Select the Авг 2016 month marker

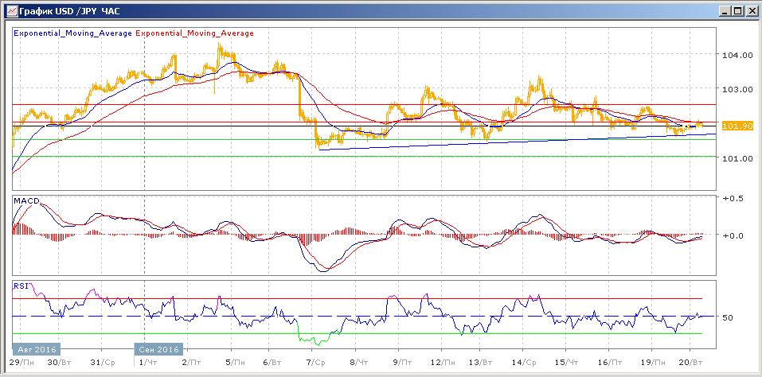(36, 348)
